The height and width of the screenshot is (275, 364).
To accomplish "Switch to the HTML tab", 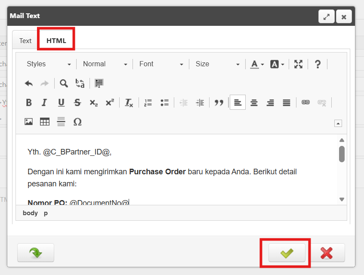I will click(56, 41).
